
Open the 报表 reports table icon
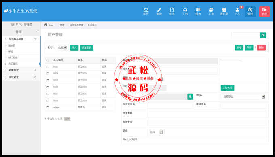coord(198,12)
